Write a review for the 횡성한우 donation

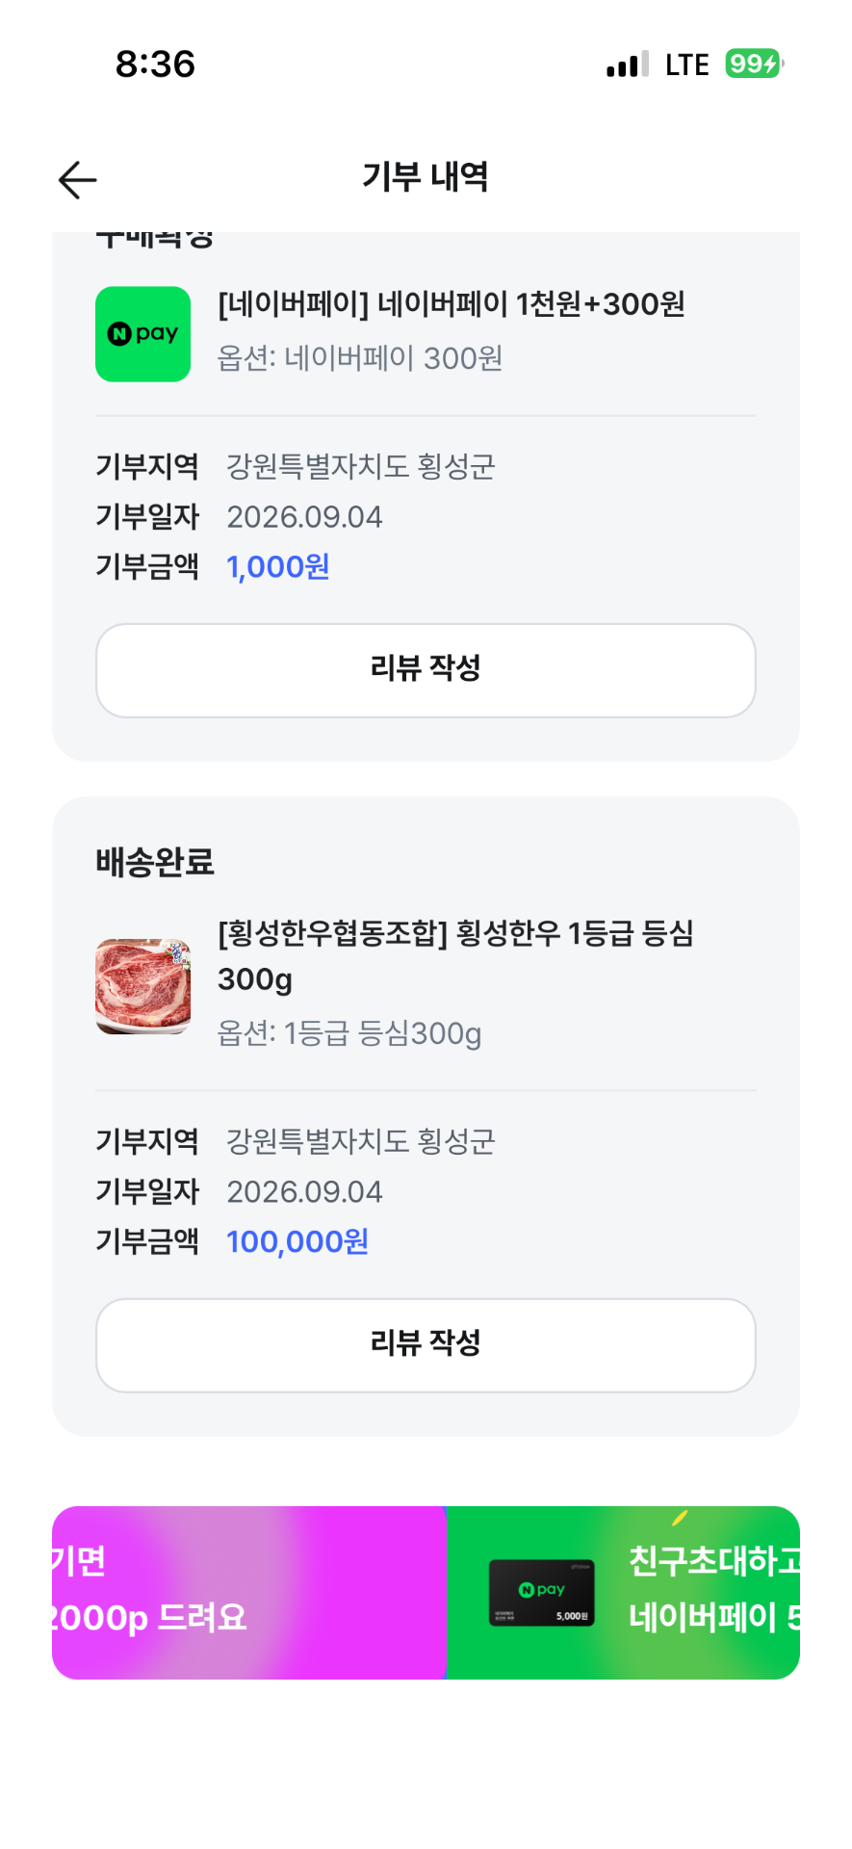click(426, 1344)
